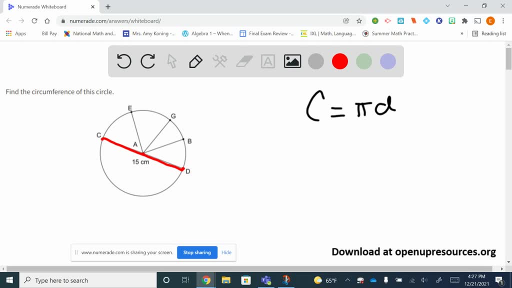Open the shapes/tools icon on the whiteboard toolbar
This screenshot has height=288, width=512.
click(219, 61)
